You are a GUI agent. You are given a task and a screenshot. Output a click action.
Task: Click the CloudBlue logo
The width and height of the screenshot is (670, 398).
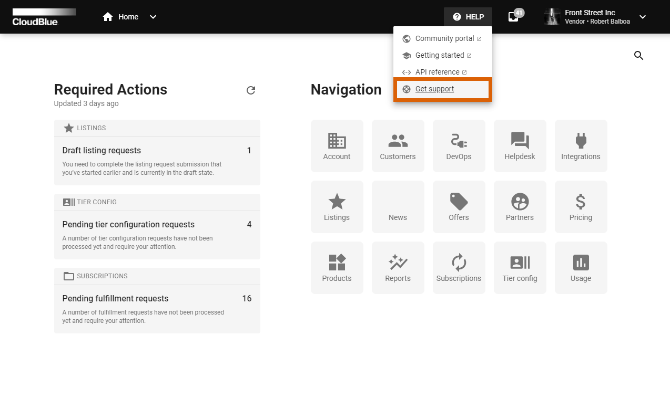44,17
